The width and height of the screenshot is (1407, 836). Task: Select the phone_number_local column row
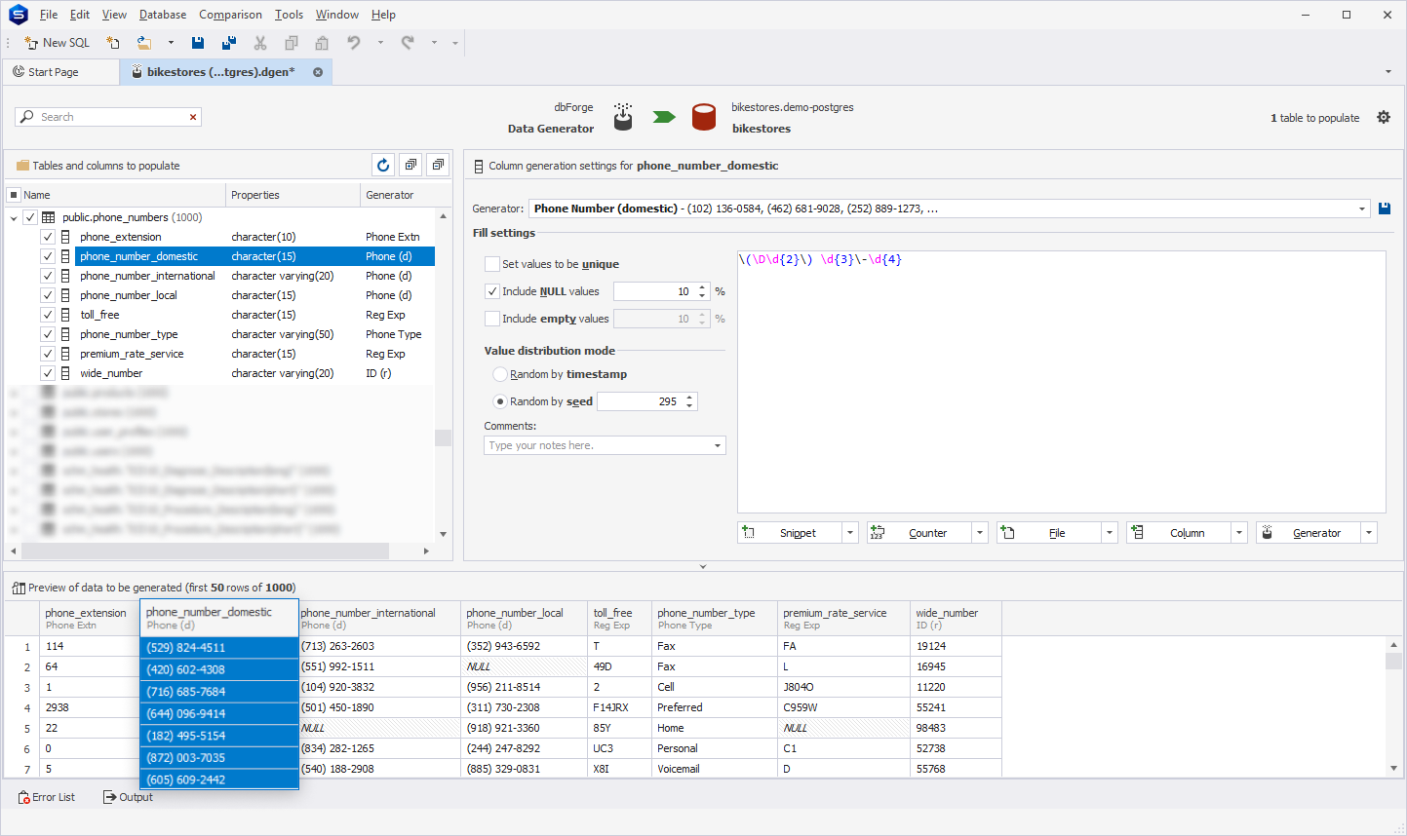tap(254, 295)
